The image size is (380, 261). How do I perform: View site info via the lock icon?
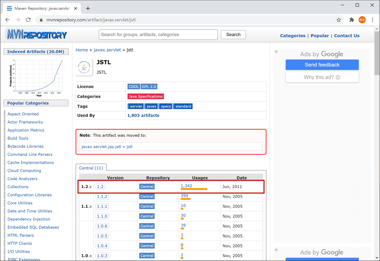pyautogui.click(x=41, y=20)
